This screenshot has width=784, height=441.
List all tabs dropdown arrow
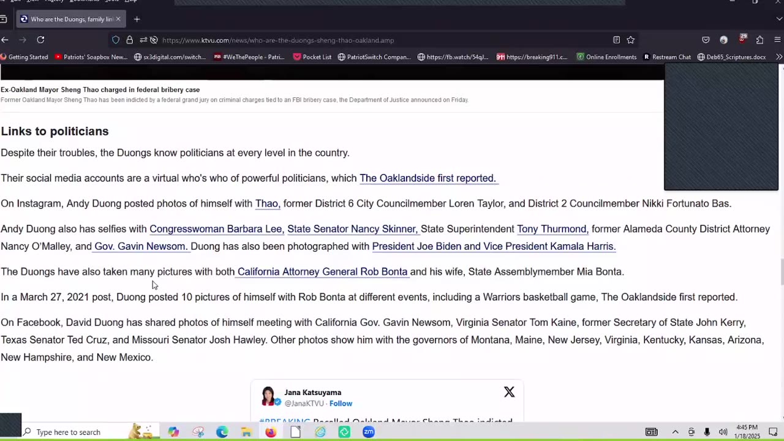tap(778, 19)
